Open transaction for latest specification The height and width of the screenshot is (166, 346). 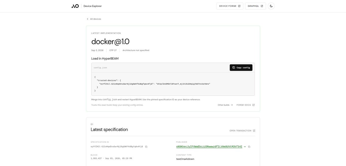[242, 131]
